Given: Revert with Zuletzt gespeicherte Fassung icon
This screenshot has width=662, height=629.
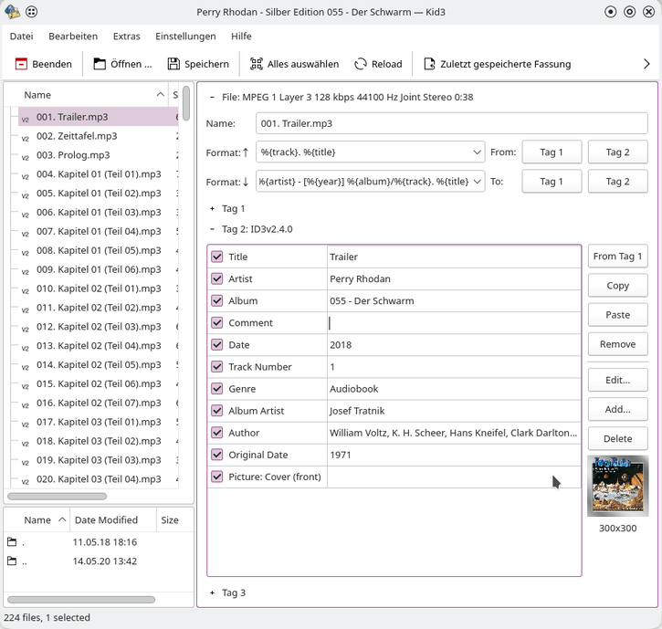Looking at the screenshot, I should point(429,64).
